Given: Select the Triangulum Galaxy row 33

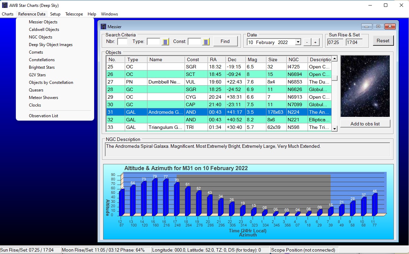Looking at the screenshot, I should 165,127.
